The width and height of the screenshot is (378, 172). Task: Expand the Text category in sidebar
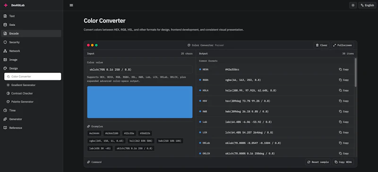pos(31,16)
